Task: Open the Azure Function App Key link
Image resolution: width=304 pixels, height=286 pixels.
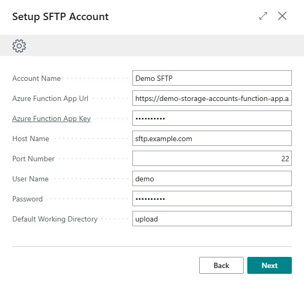Action: click(x=51, y=118)
